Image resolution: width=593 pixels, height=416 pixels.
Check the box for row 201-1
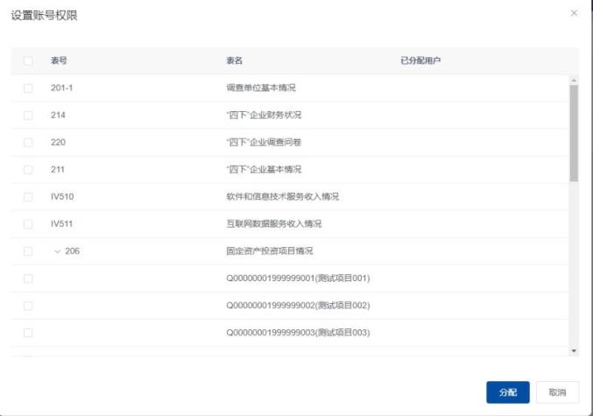(28, 88)
